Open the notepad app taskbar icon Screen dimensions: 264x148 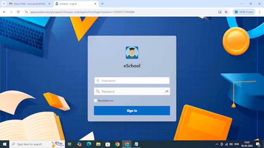(x=136, y=144)
